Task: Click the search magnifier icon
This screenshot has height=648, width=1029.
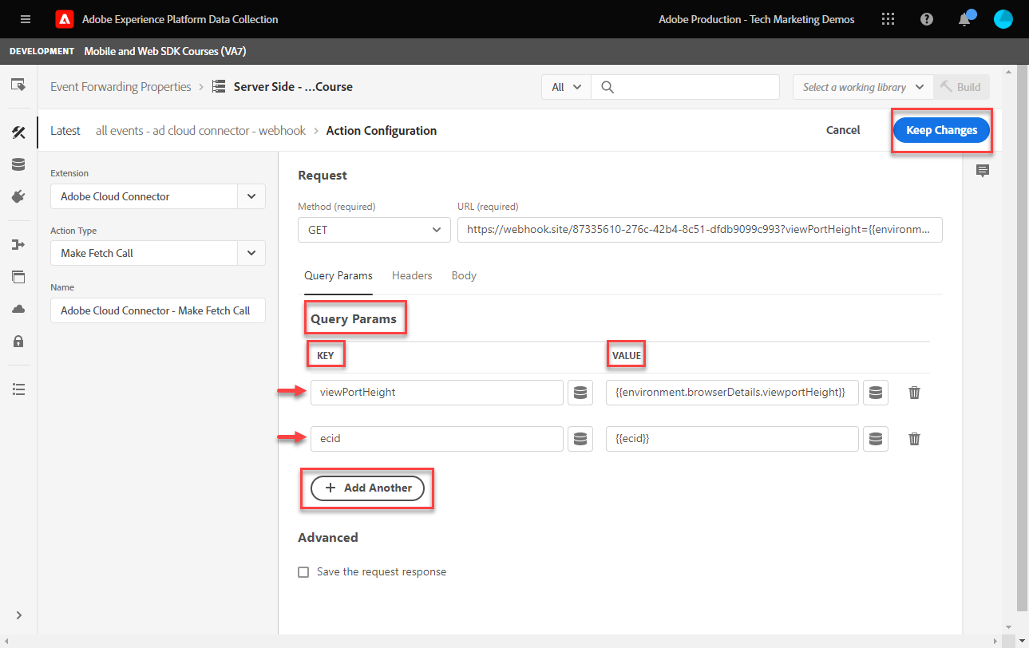Action: tap(608, 87)
